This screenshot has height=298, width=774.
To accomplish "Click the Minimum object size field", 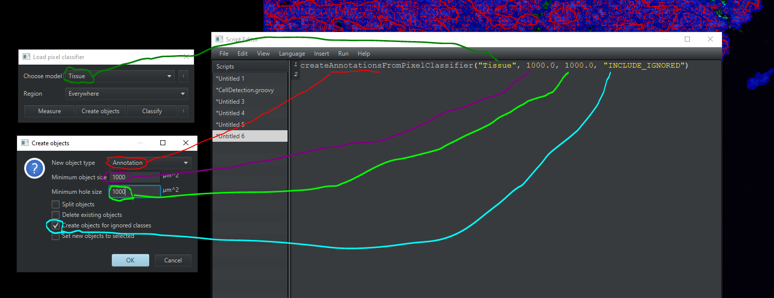I will [x=134, y=177].
